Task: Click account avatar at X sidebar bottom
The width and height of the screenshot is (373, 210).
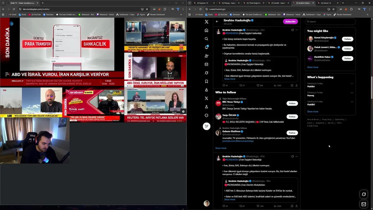Action: 206,204
